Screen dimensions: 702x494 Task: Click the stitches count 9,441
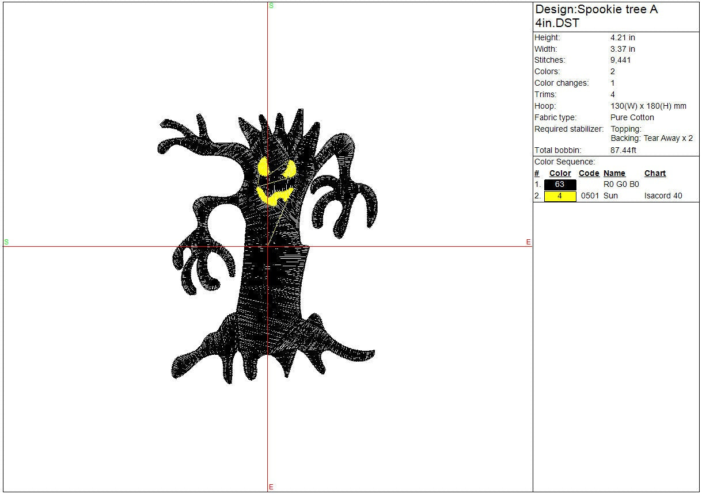coord(621,60)
